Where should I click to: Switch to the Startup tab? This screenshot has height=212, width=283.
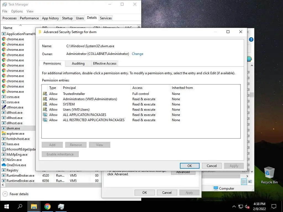(x=67, y=18)
